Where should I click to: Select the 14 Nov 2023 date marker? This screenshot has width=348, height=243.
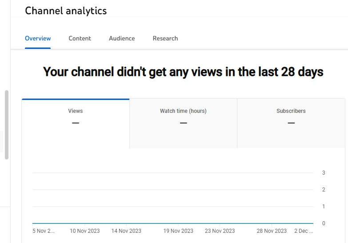(126, 231)
